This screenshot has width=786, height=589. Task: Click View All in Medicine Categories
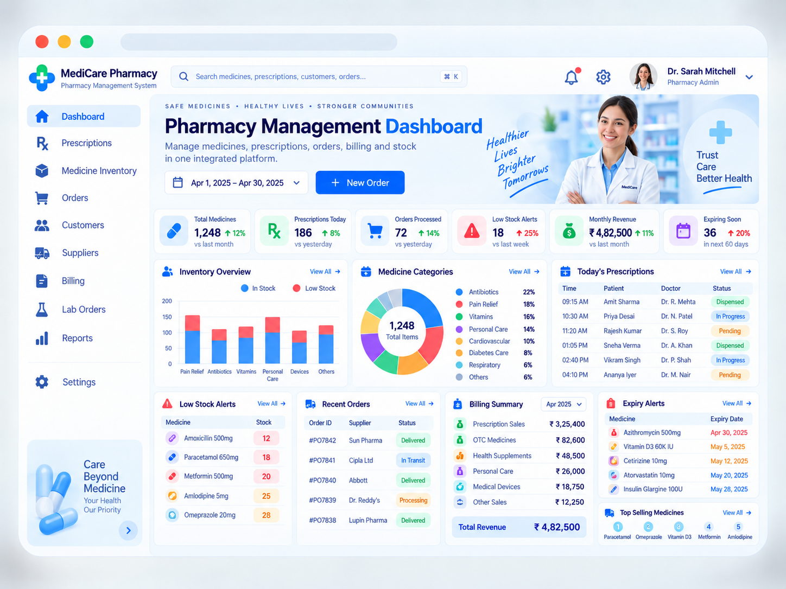tap(524, 272)
